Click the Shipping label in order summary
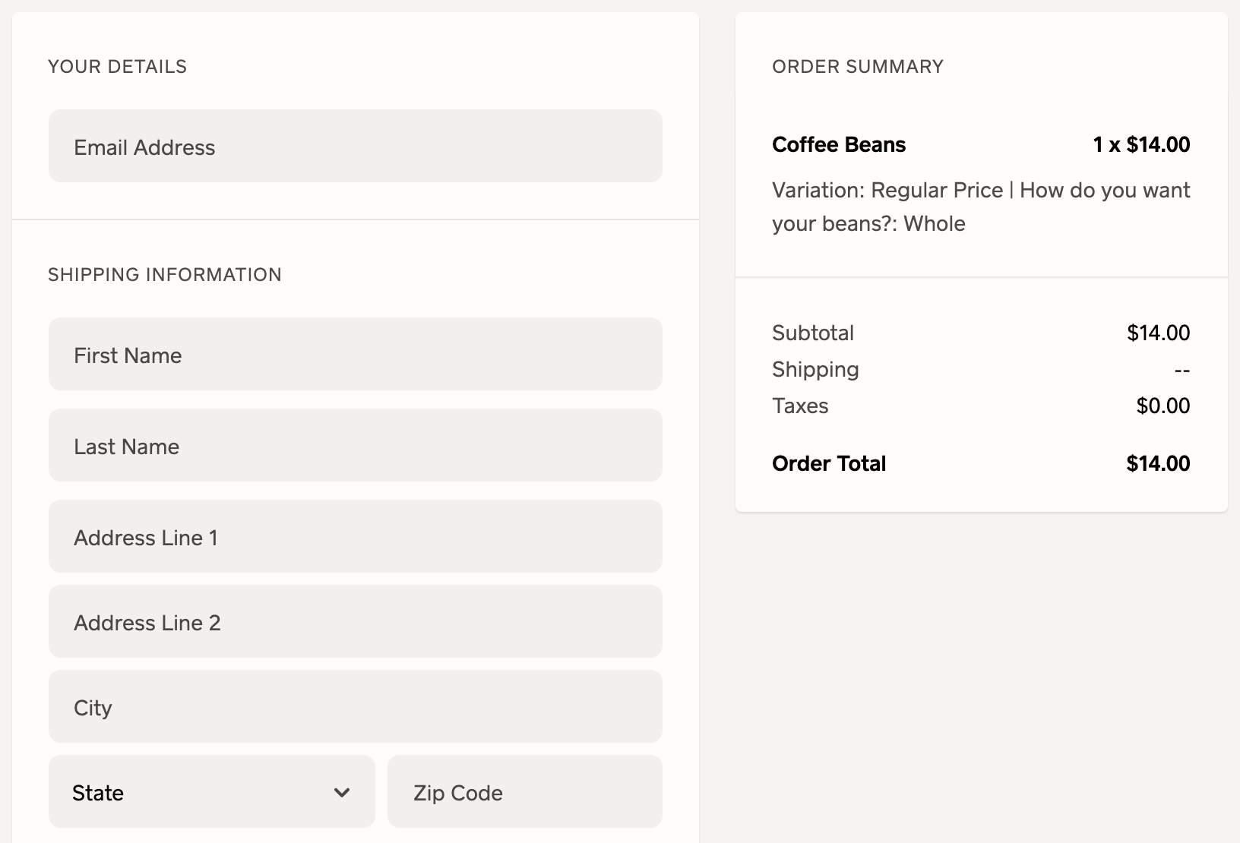This screenshot has height=843, width=1240. [x=815, y=369]
